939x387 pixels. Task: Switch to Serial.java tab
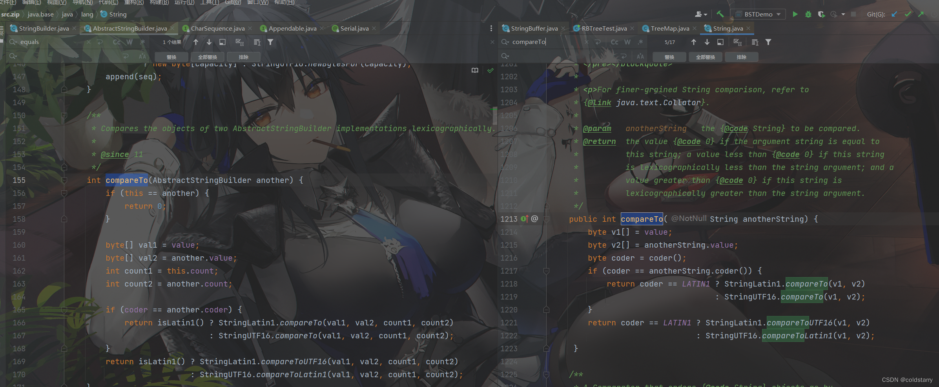pos(354,28)
